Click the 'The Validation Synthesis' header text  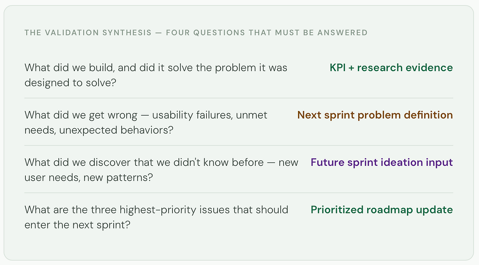tap(88, 33)
